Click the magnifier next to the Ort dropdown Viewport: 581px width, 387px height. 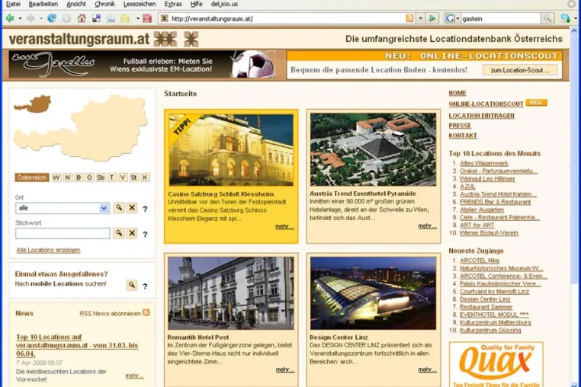[119, 208]
